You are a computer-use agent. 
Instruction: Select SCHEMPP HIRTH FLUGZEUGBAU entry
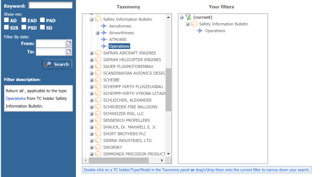pyautogui.click(x=133, y=87)
